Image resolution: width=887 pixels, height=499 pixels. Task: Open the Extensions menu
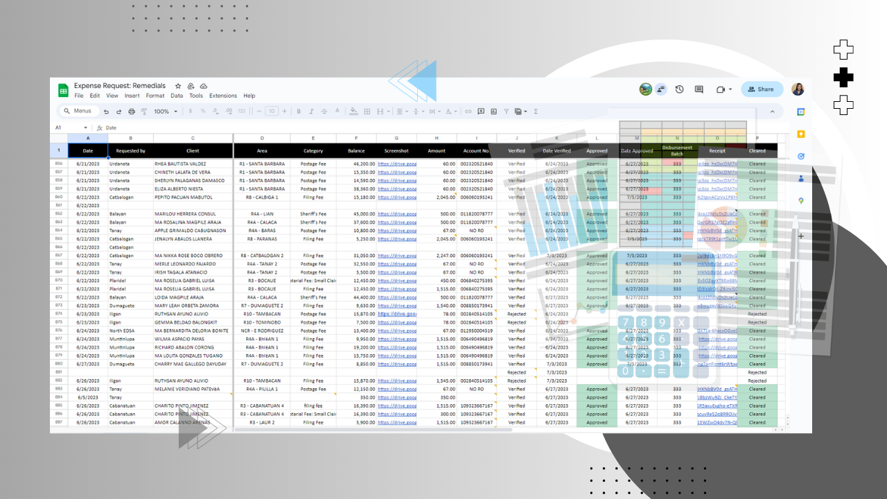pyautogui.click(x=223, y=96)
